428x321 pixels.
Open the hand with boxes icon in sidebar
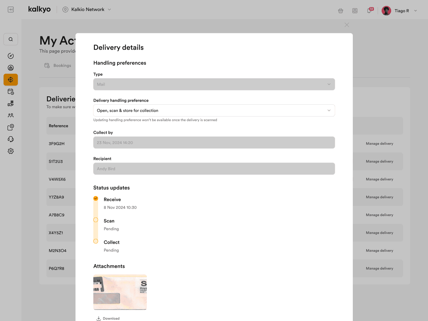(x=11, y=103)
